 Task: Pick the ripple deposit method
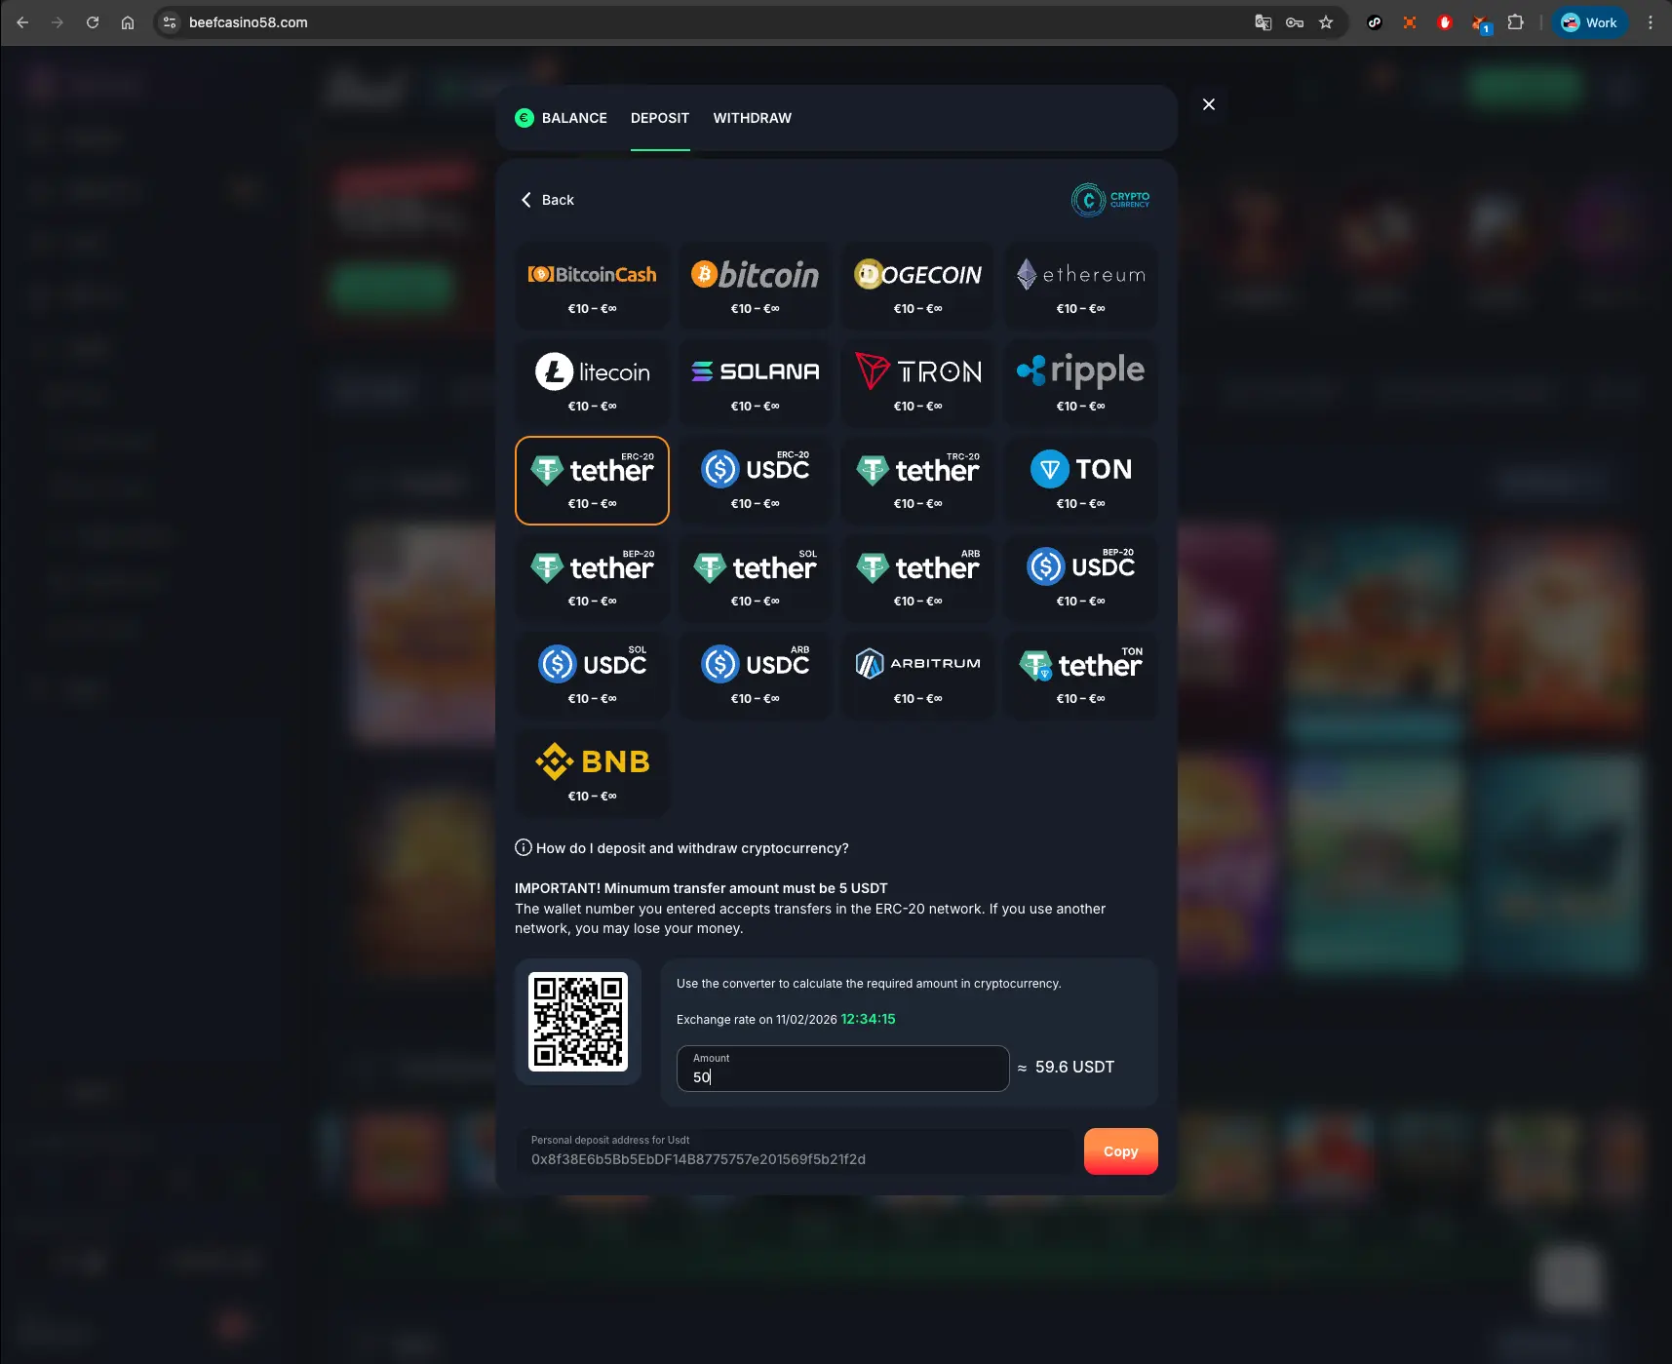[1080, 383]
